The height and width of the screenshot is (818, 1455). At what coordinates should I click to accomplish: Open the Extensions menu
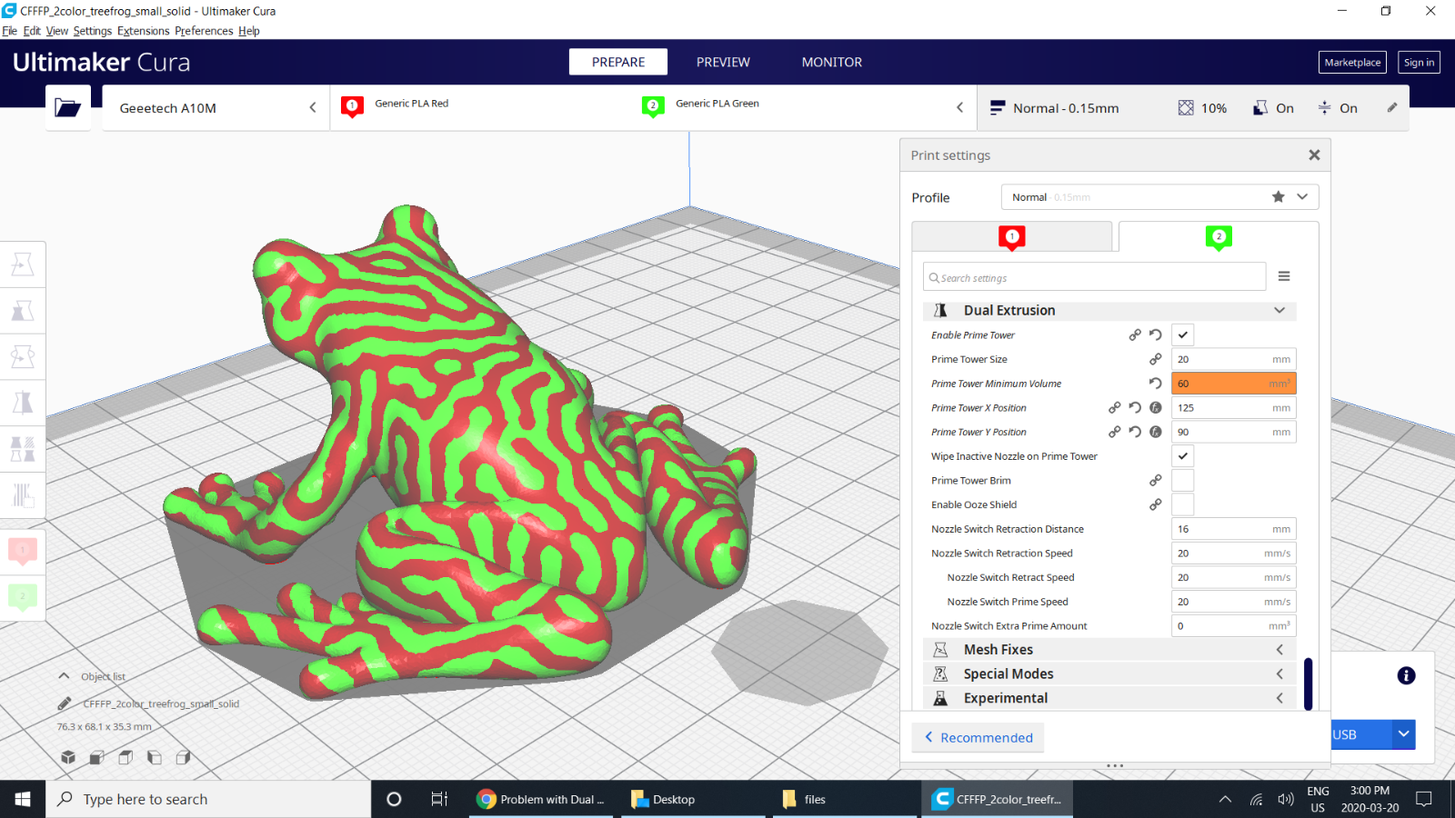tap(143, 31)
